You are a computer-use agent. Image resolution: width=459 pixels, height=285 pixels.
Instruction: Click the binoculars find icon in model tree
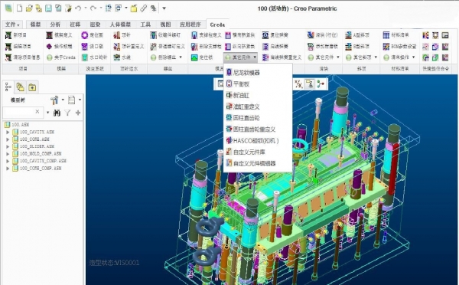point(57,113)
